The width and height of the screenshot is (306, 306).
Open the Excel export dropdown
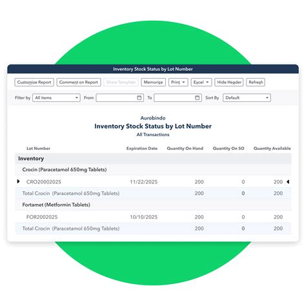pos(201,82)
